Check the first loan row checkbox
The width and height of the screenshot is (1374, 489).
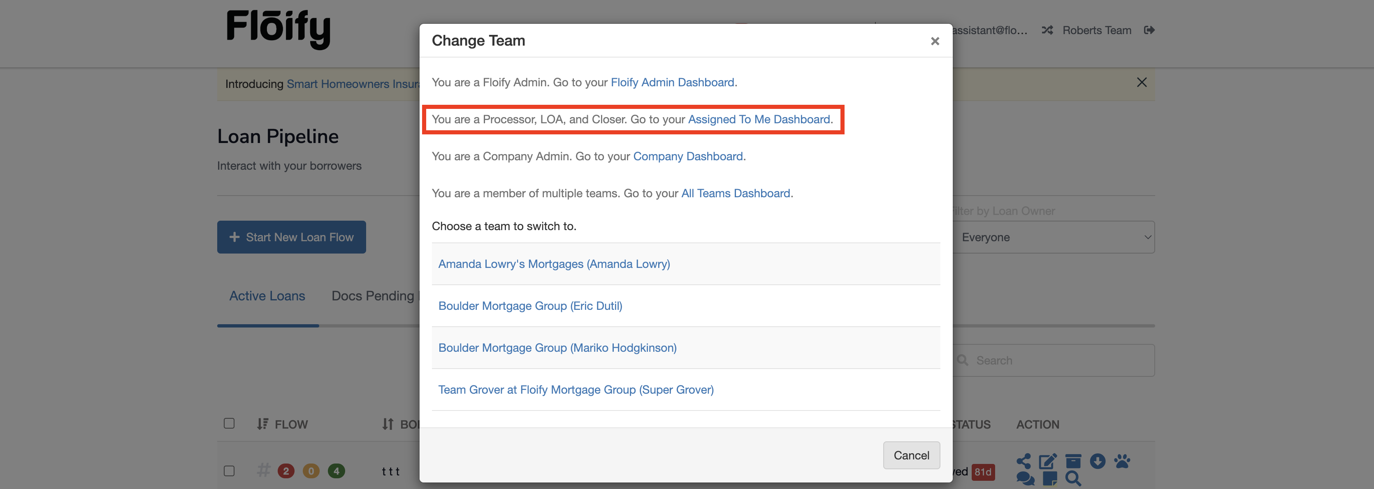tap(230, 471)
